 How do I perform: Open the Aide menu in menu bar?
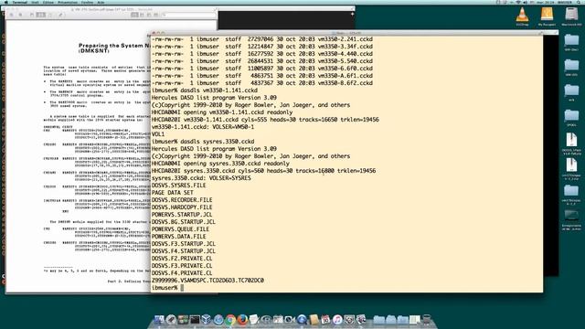(x=101, y=2)
